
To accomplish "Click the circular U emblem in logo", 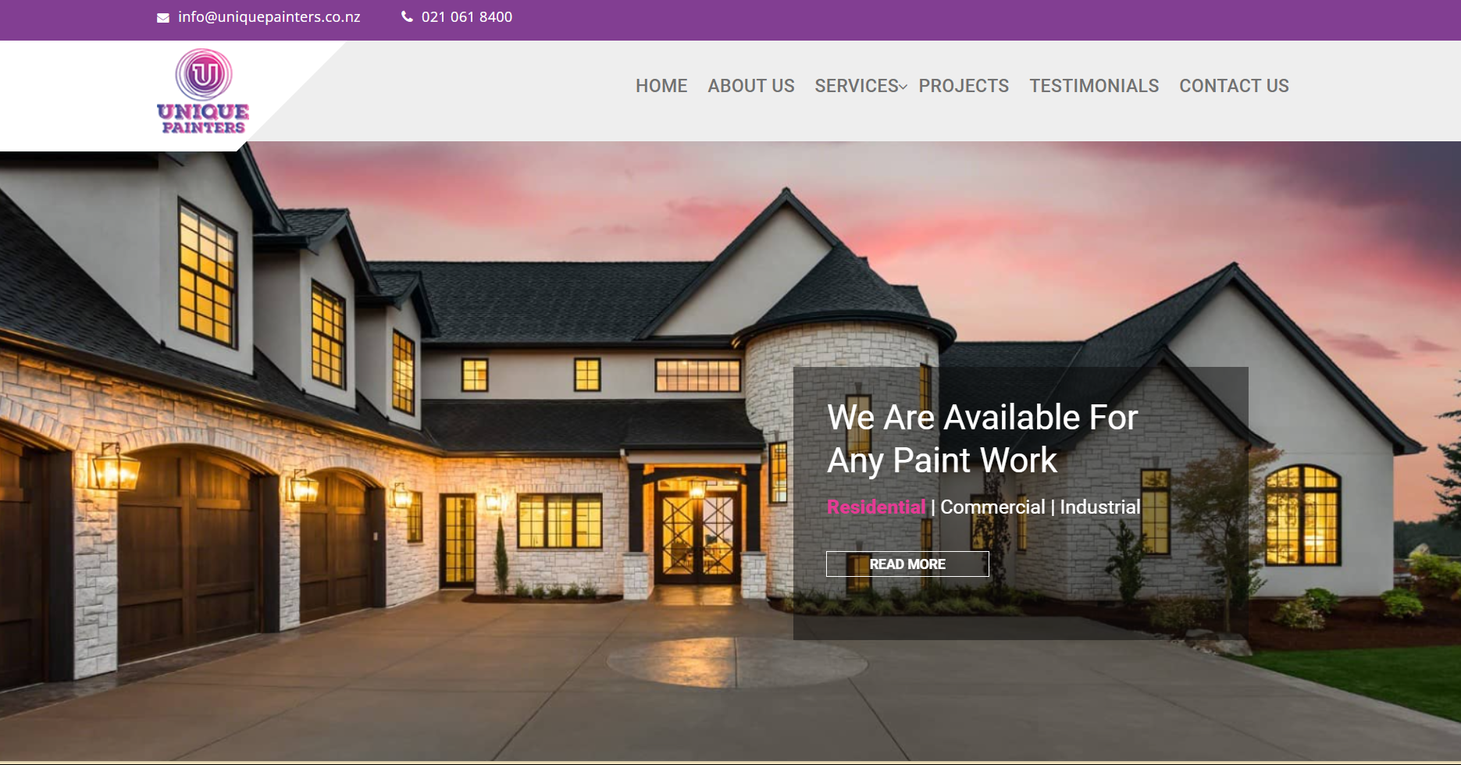I will [204, 74].
